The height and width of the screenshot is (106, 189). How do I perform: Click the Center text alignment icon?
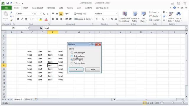[x=57, y=19]
